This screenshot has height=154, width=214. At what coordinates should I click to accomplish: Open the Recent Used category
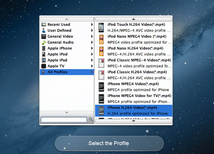pos(67,25)
